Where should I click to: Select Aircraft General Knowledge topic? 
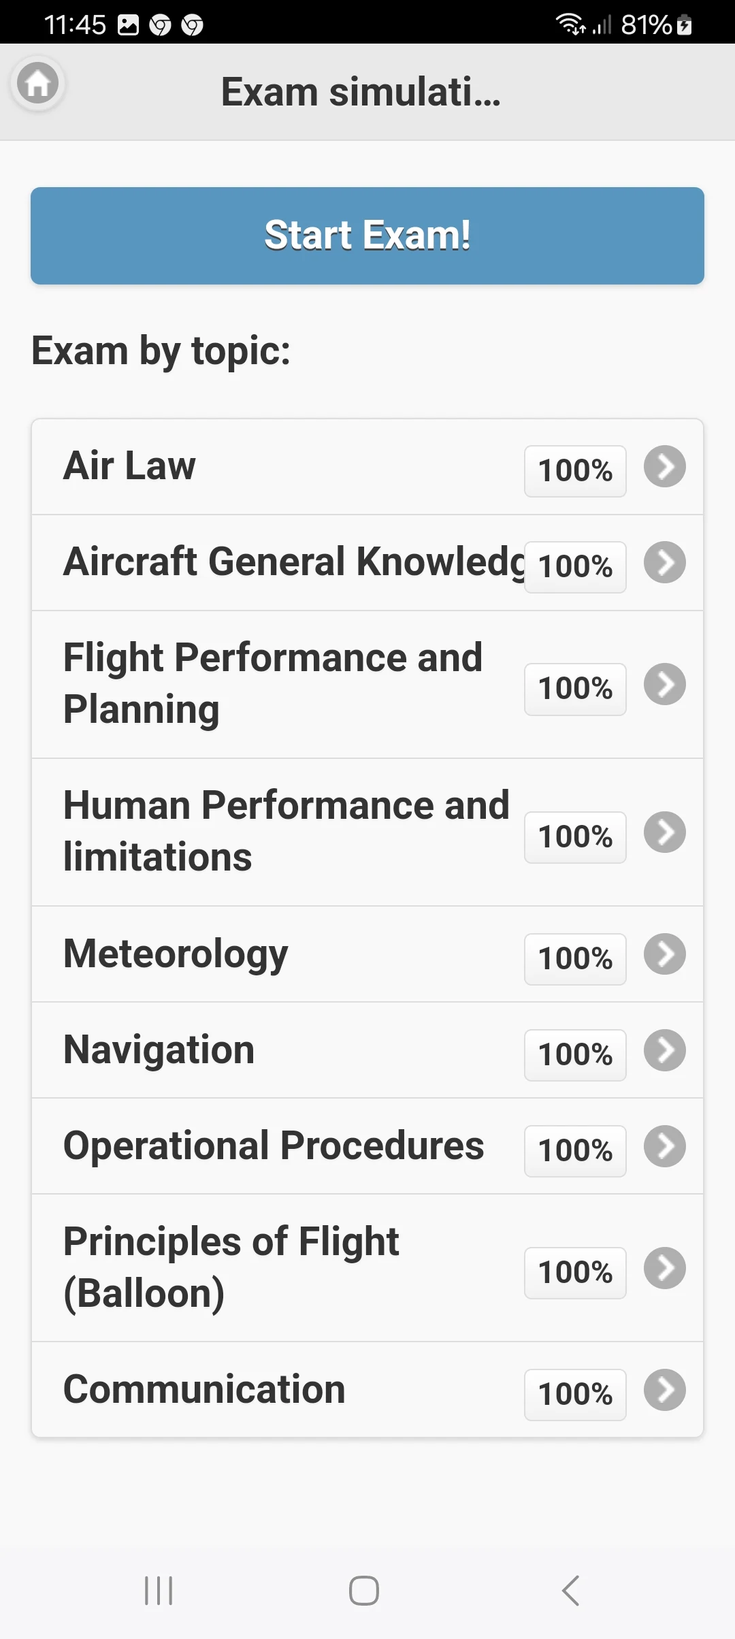click(x=293, y=562)
